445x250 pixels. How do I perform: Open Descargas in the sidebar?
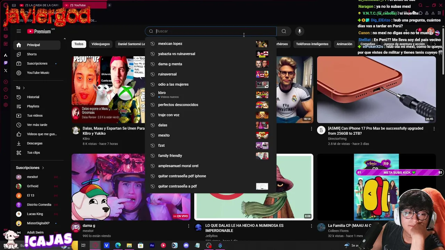pos(38,143)
